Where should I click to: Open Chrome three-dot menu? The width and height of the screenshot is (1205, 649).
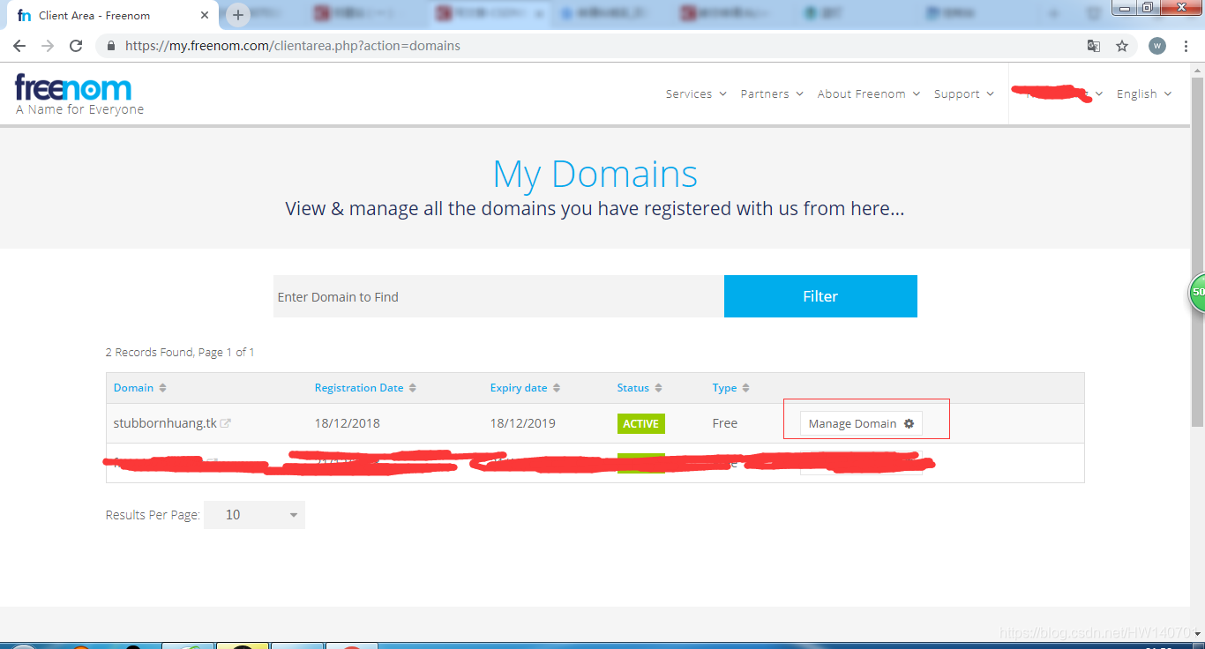coord(1186,46)
